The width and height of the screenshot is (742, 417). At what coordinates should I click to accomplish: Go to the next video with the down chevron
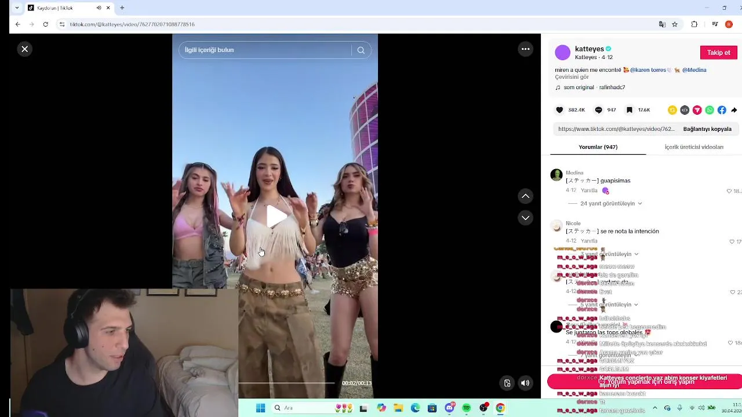[525, 218]
